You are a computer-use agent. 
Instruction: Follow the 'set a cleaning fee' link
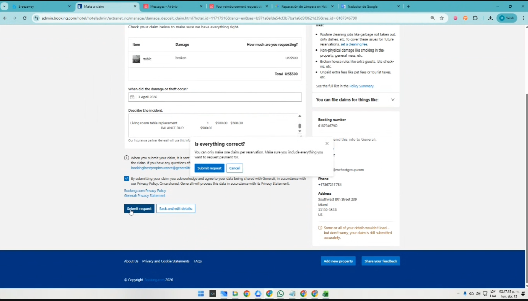pos(354,44)
